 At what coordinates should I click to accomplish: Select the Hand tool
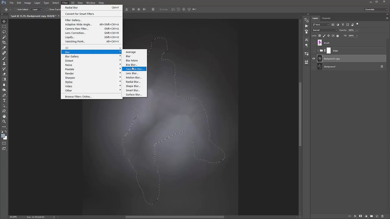coord(4,116)
